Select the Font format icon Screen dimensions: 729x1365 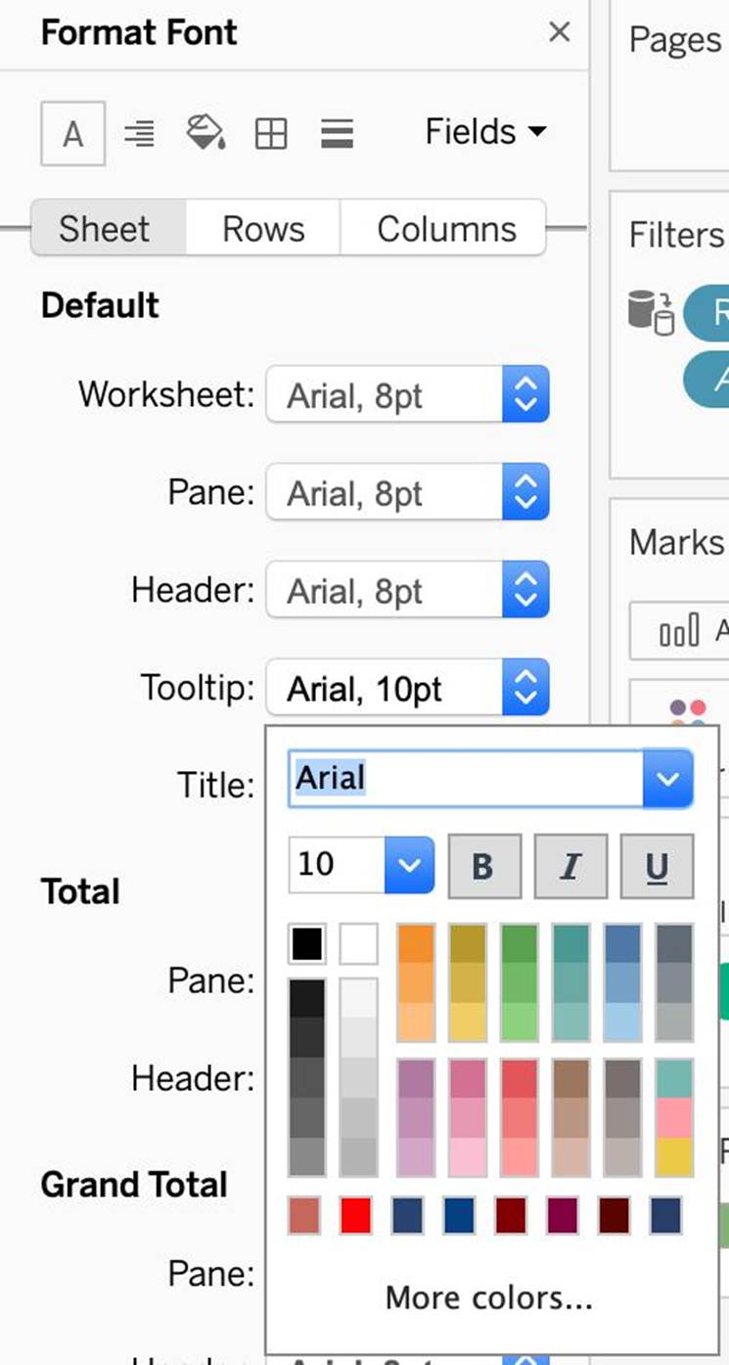point(72,133)
